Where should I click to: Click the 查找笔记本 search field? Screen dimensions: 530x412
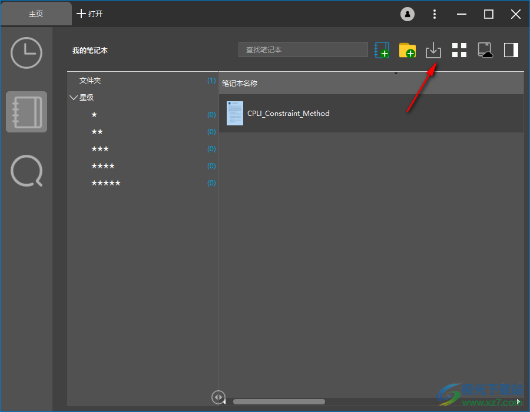[x=303, y=49]
